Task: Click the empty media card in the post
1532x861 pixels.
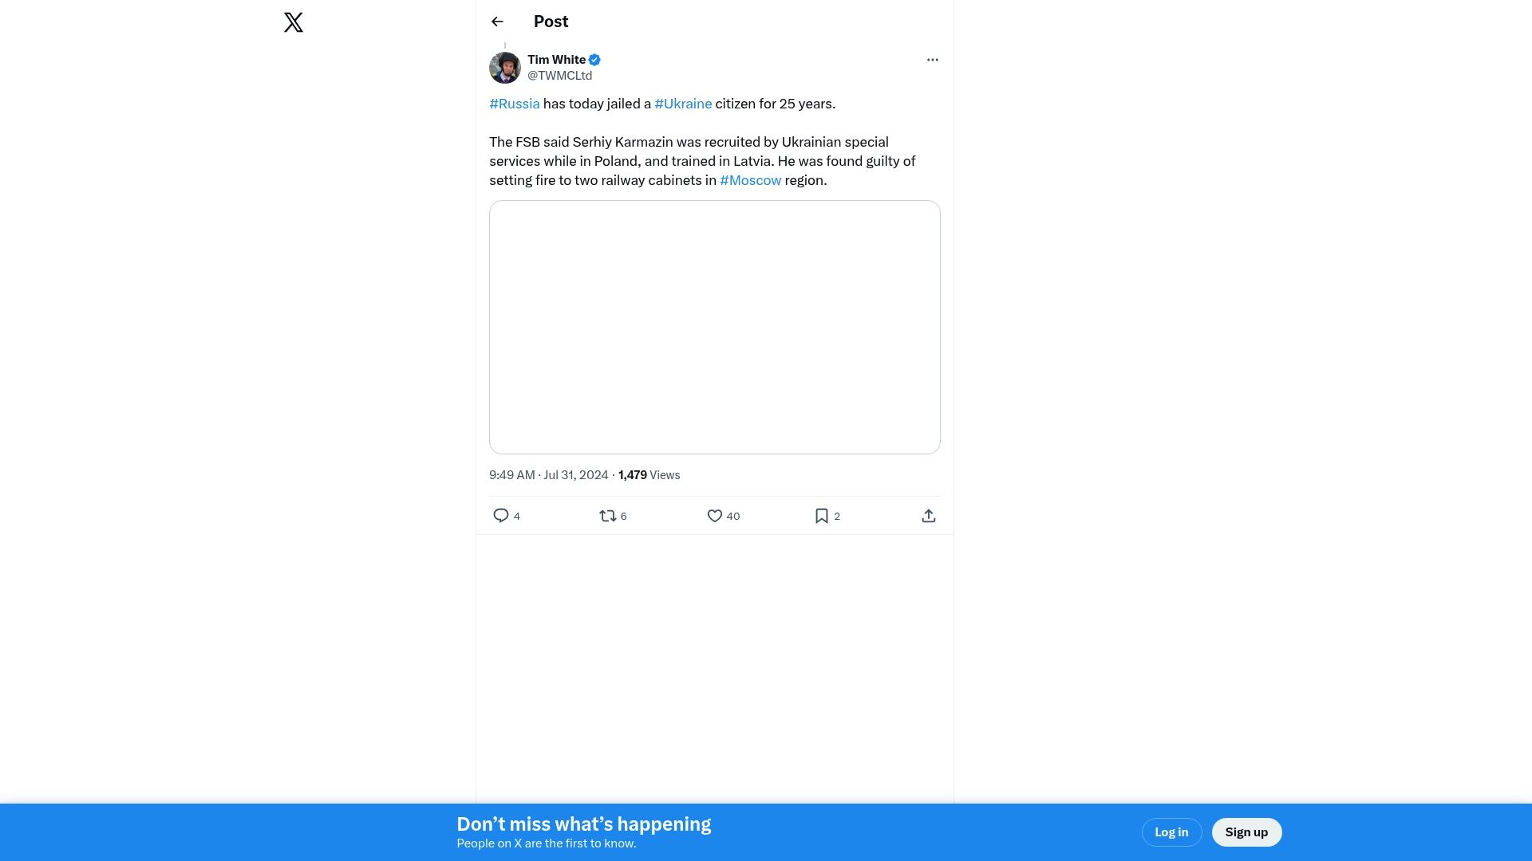Action: 714,327
